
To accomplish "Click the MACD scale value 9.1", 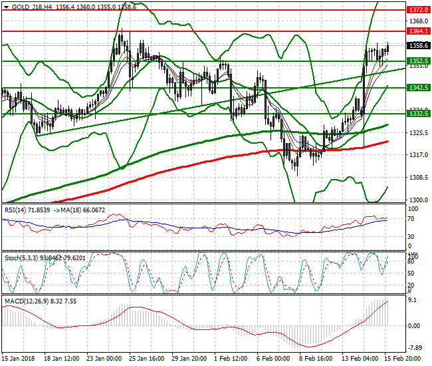I will (x=413, y=300).
